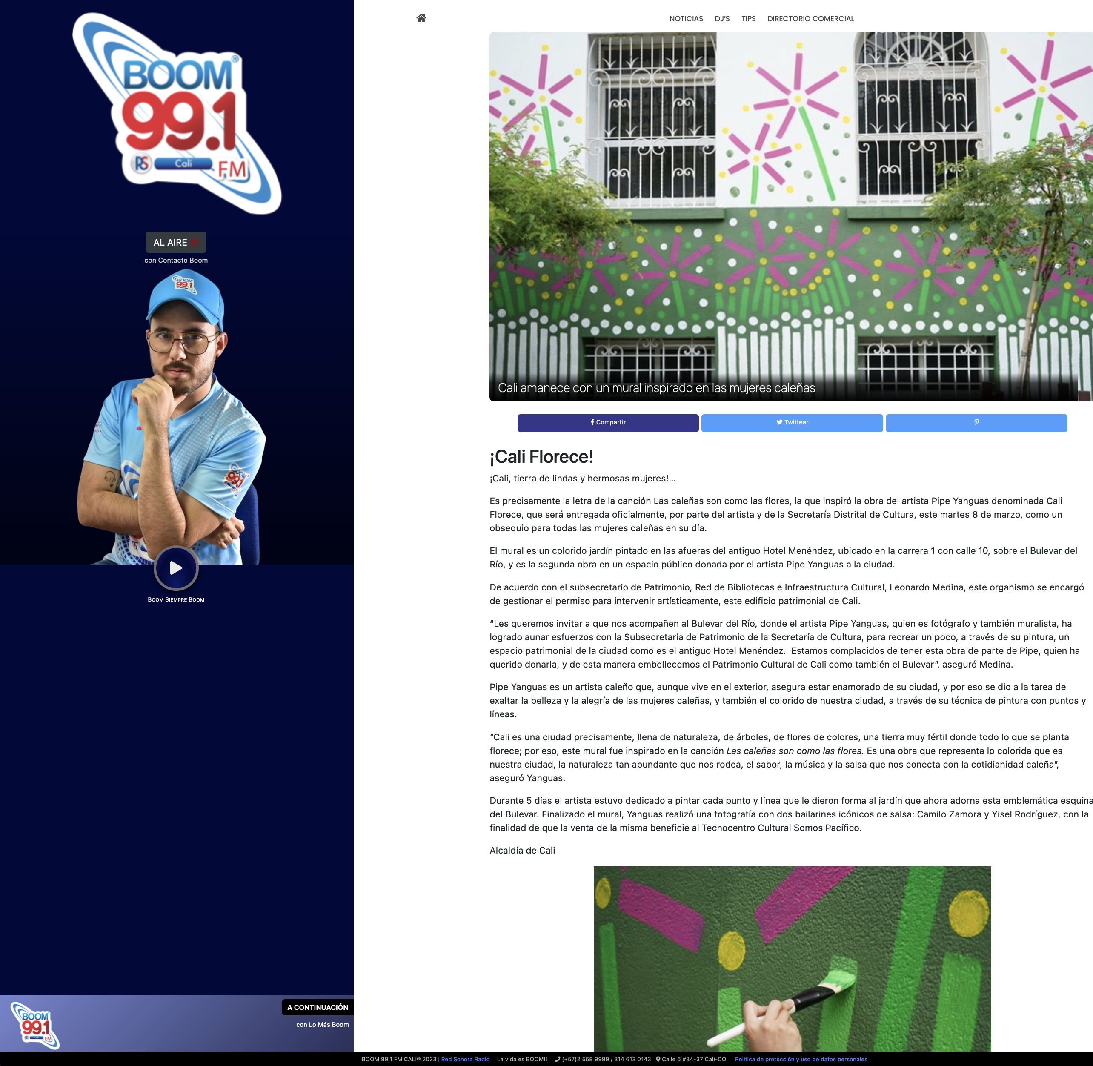This screenshot has width=1093, height=1066.
Task: Click the small Boom 99.1 logo at bottom-left
Action: coord(35,1025)
